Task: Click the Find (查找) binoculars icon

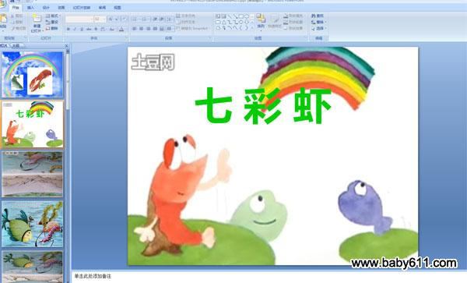Action: [314, 16]
